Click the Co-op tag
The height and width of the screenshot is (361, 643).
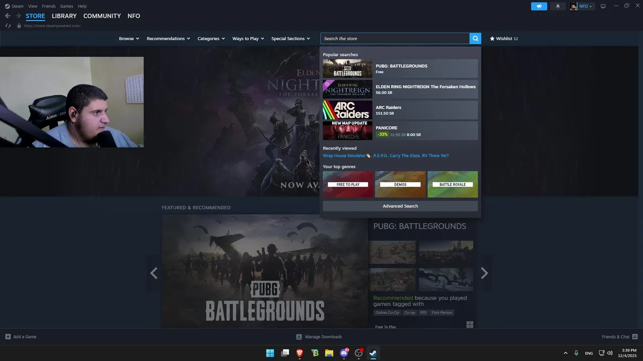[x=410, y=312]
